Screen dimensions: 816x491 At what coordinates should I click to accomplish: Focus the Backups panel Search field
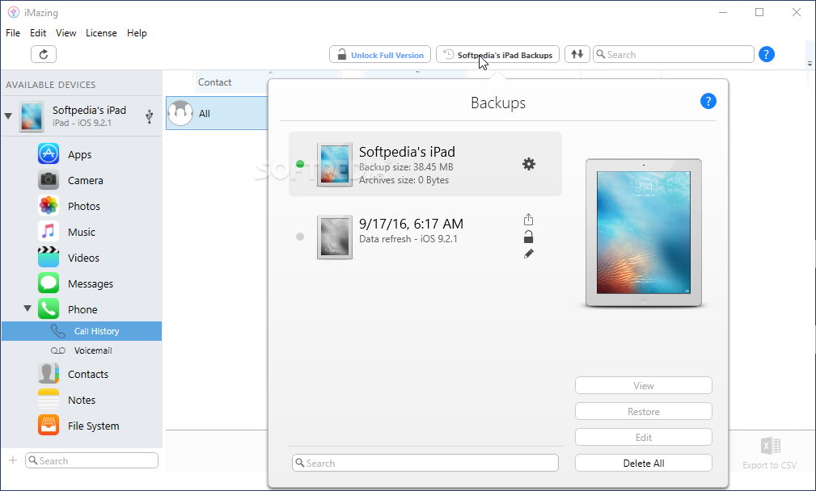[x=425, y=463]
